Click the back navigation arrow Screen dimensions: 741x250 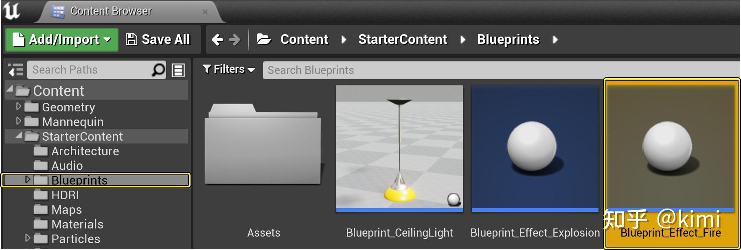click(217, 39)
